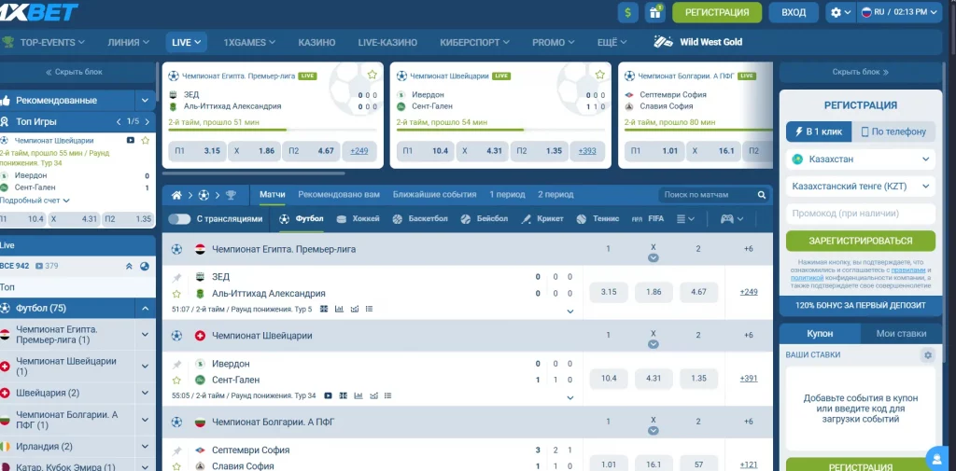The height and width of the screenshot is (471, 956).
Task: Open language and time RU dropdown
Action: [900, 12]
